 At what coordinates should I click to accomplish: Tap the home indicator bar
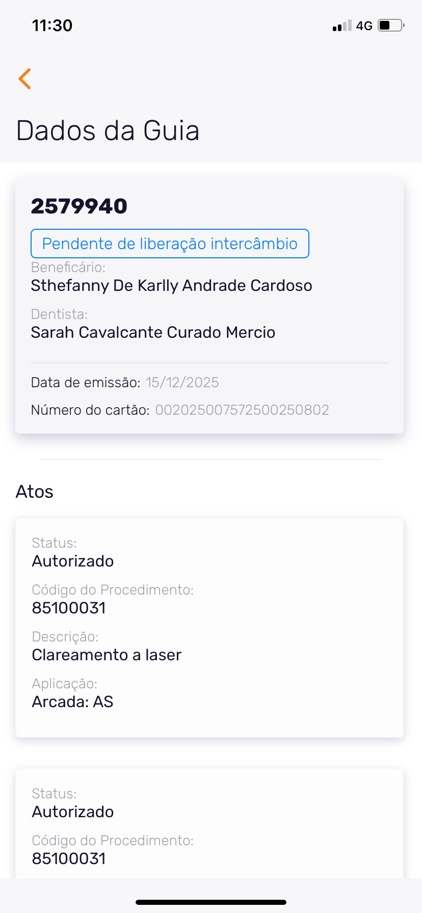[211, 902]
